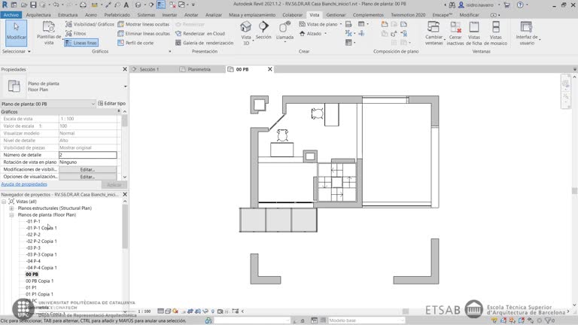Screen dimensions: 578x325
Task: Click Cerrar inactivas views icon
Action: [455, 34]
